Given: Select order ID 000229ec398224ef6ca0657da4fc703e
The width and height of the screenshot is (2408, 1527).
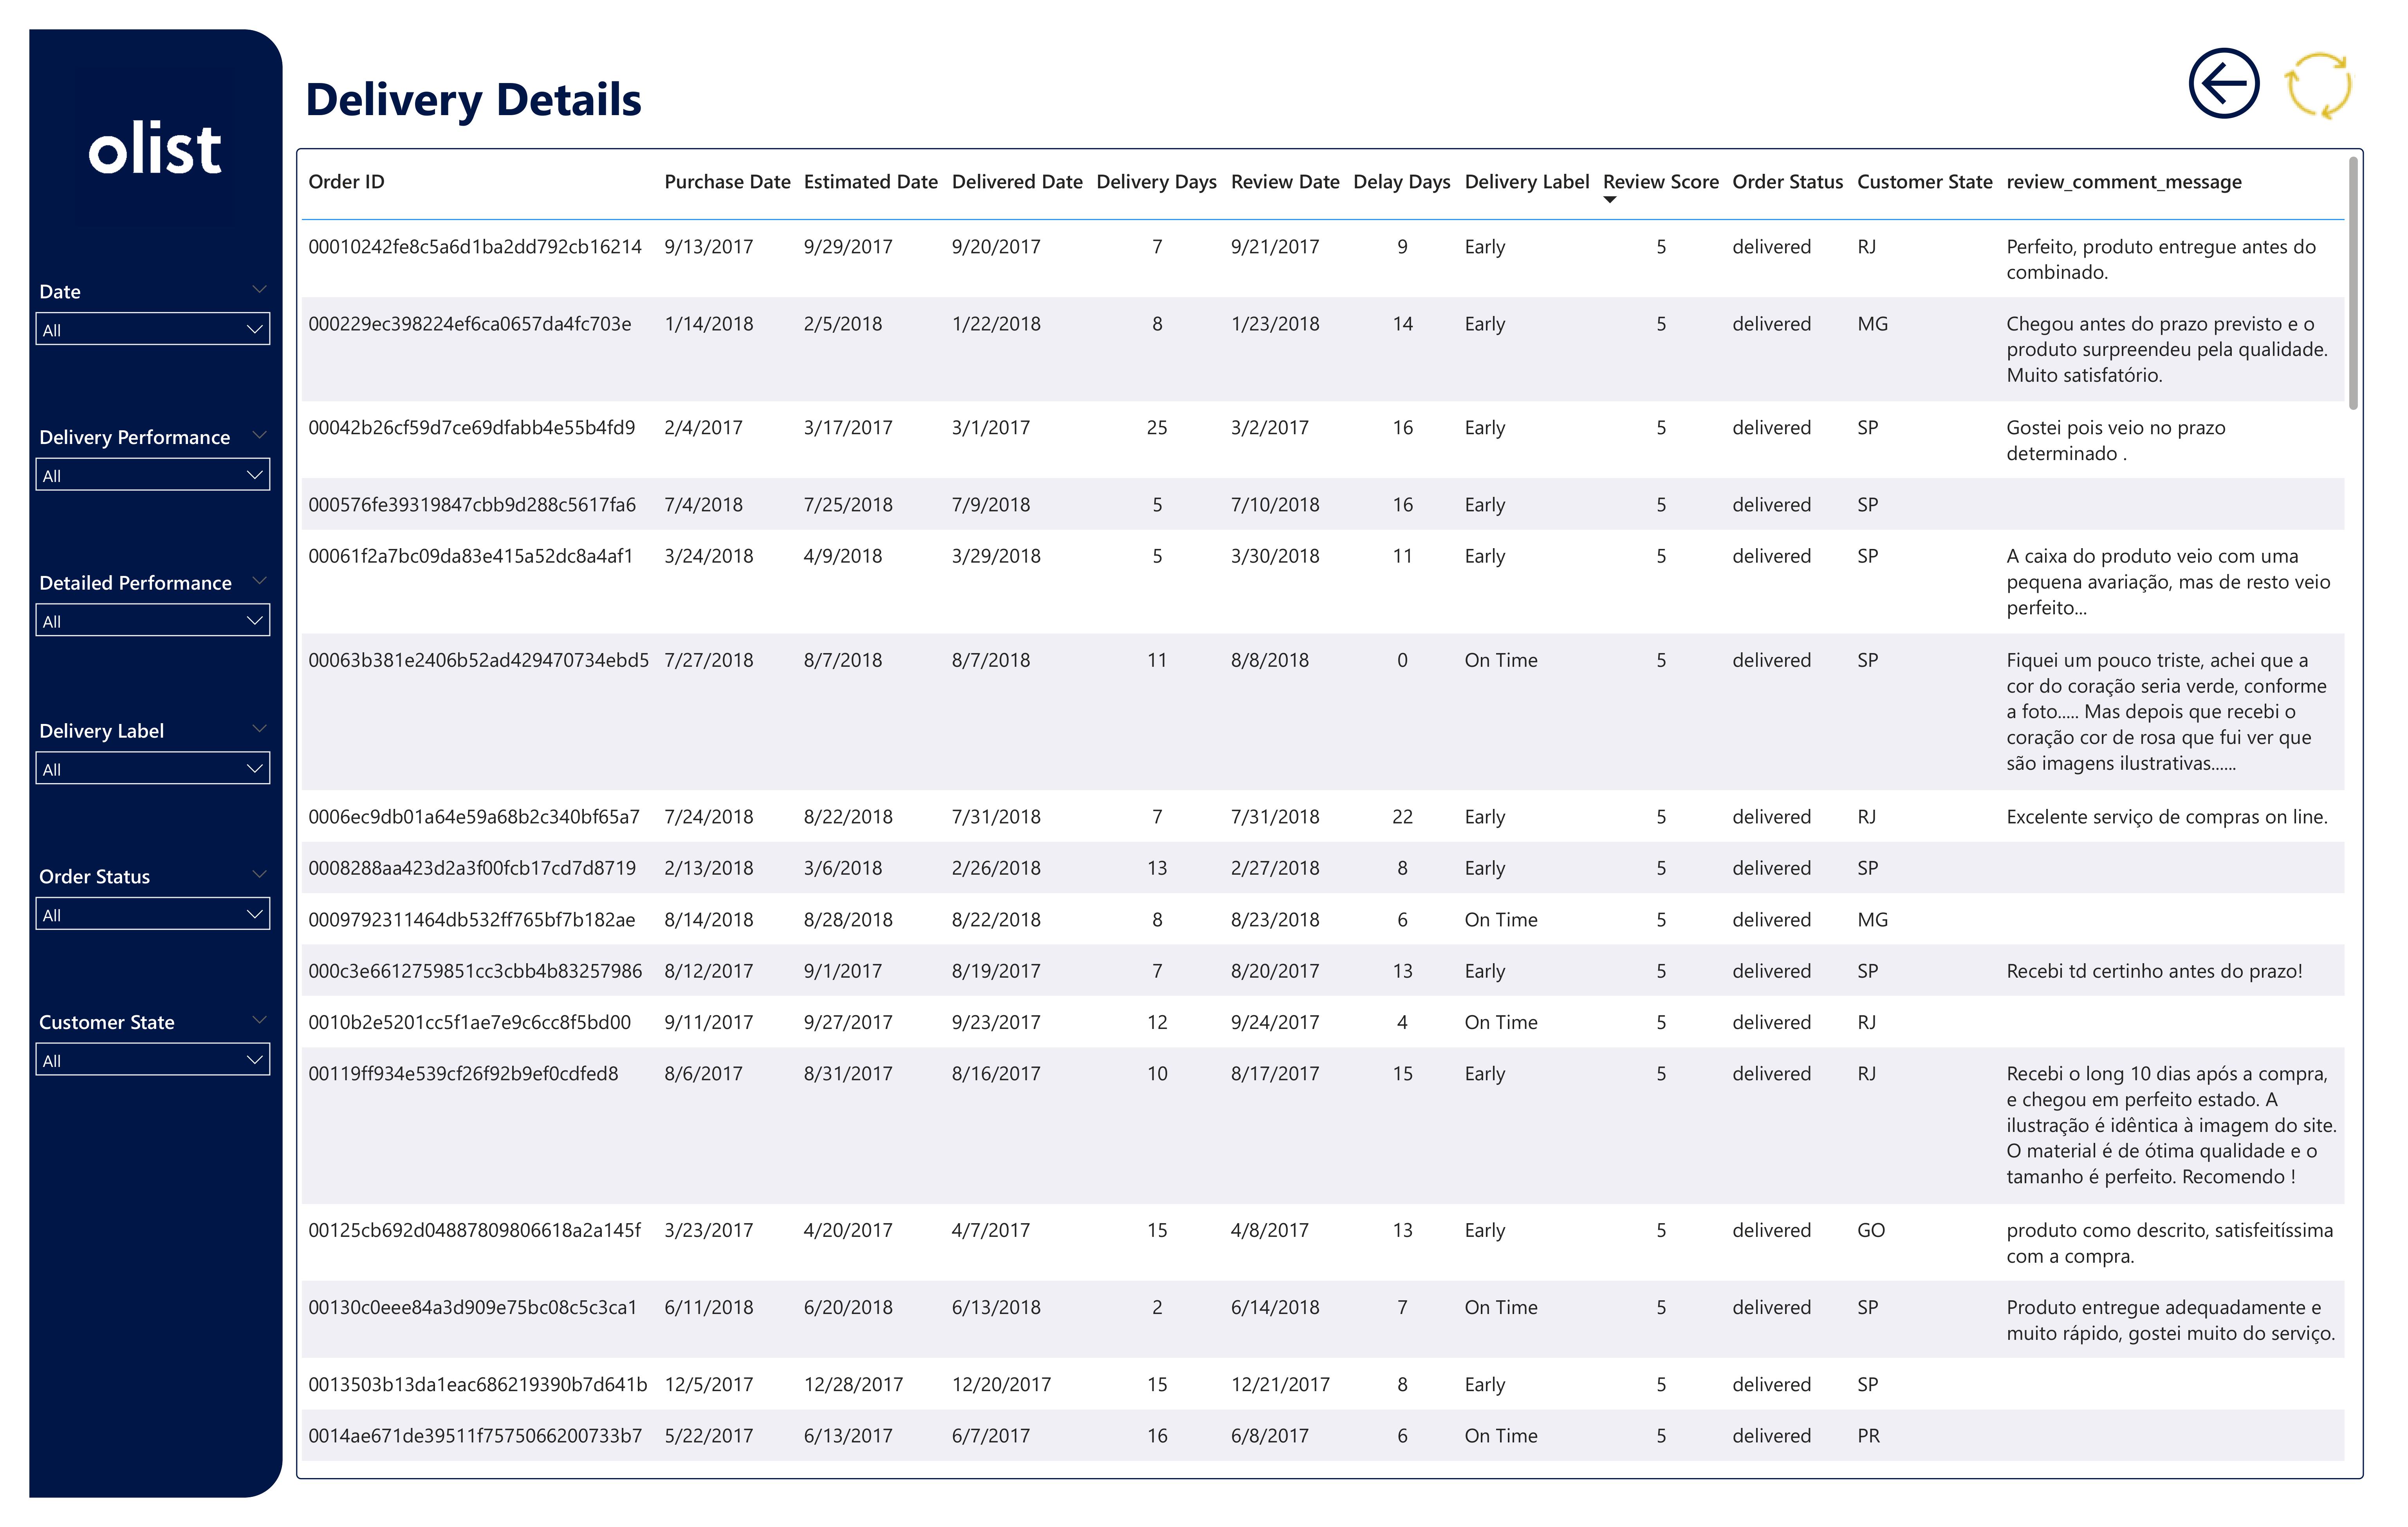Looking at the screenshot, I should tap(469, 324).
